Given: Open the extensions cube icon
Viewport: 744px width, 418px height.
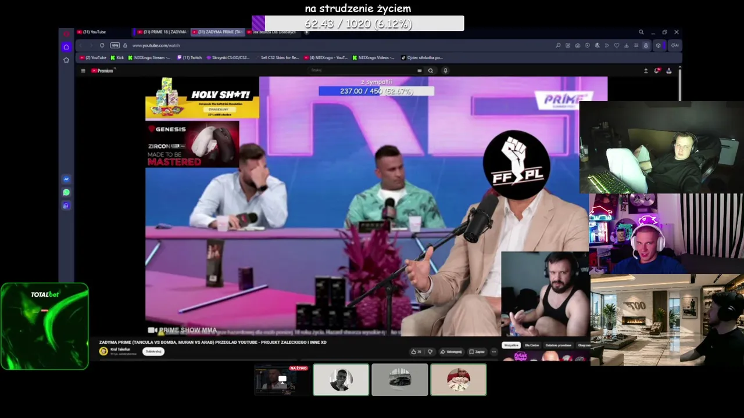Looking at the screenshot, I should pos(658,45).
